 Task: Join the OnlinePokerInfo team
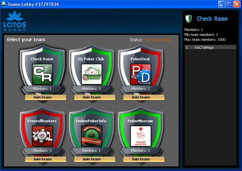pos(95,159)
